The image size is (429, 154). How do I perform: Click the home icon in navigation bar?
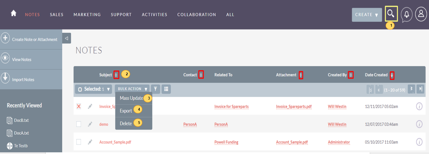[x=13, y=14]
